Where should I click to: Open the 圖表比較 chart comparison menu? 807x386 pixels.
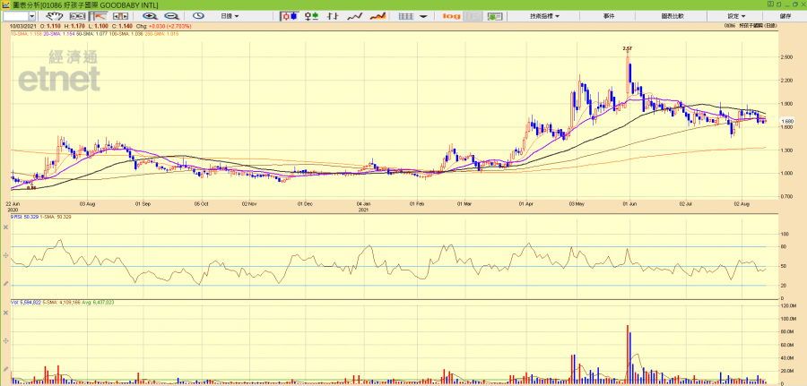tap(672, 16)
